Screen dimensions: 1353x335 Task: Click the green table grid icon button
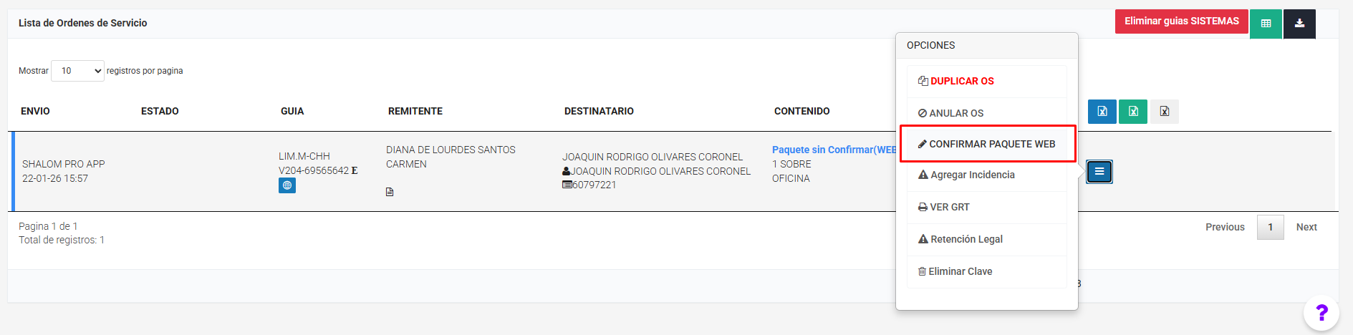[x=1266, y=24]
